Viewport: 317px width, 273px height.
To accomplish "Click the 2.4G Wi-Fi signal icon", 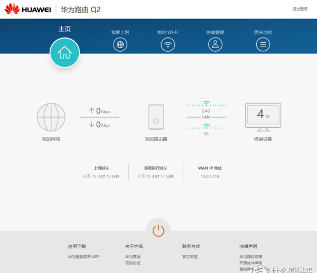I will 206,103.
